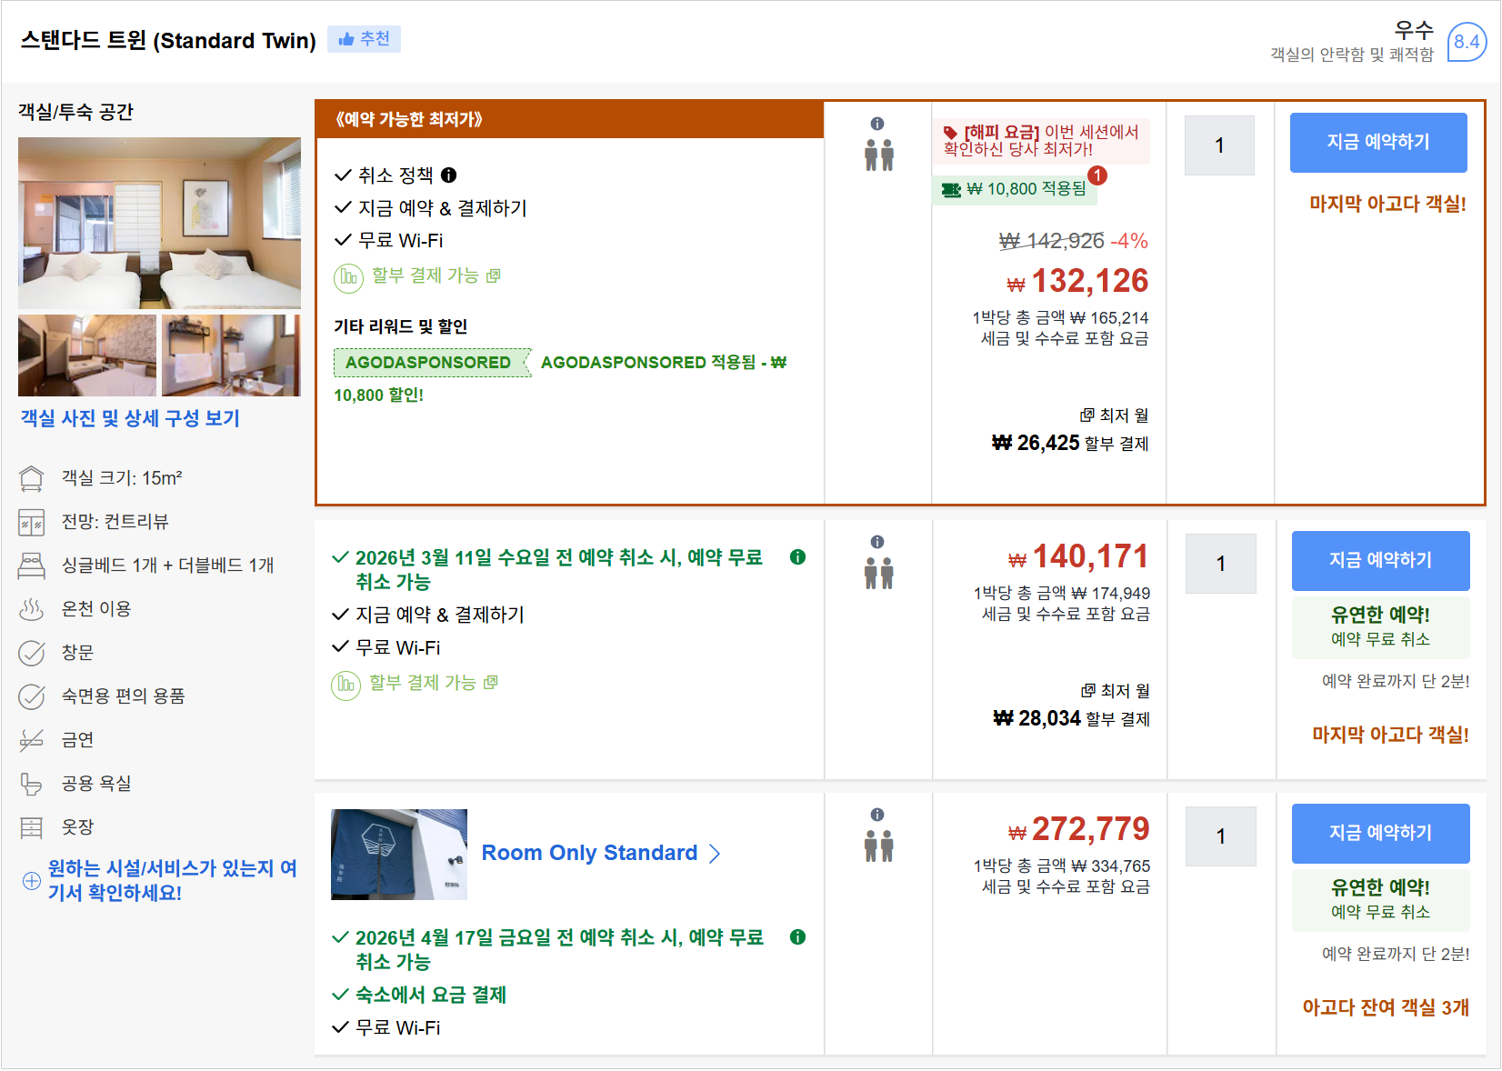Click the plus icon for facility check
Image resolution: width=1502 pixels, height=1071 pixels.
click(x=32, y=880)
